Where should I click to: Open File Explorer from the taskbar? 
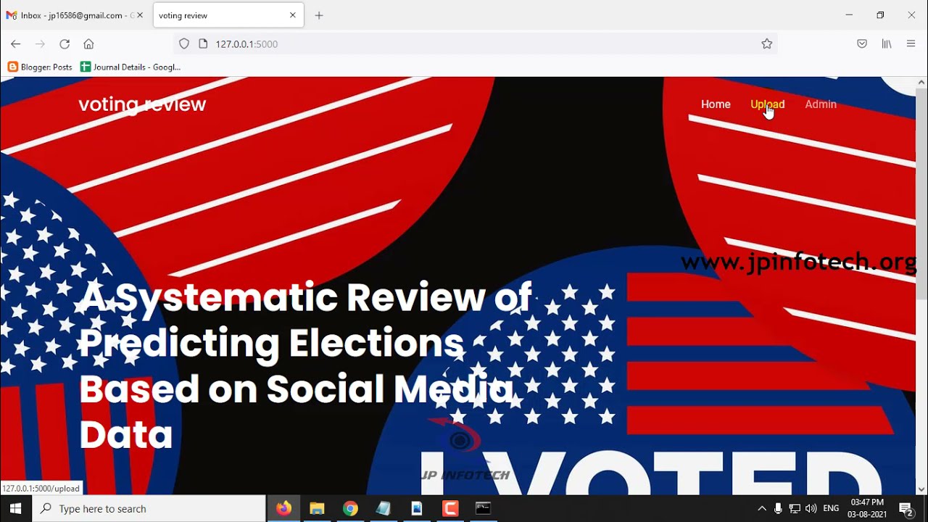tap(317, 509)
